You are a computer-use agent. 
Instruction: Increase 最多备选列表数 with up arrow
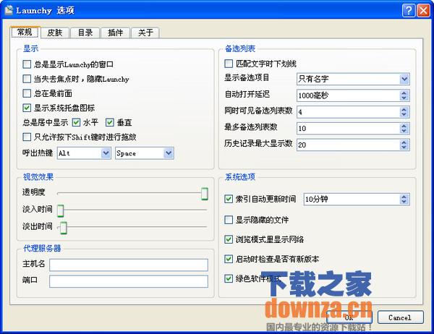[404, 126]
